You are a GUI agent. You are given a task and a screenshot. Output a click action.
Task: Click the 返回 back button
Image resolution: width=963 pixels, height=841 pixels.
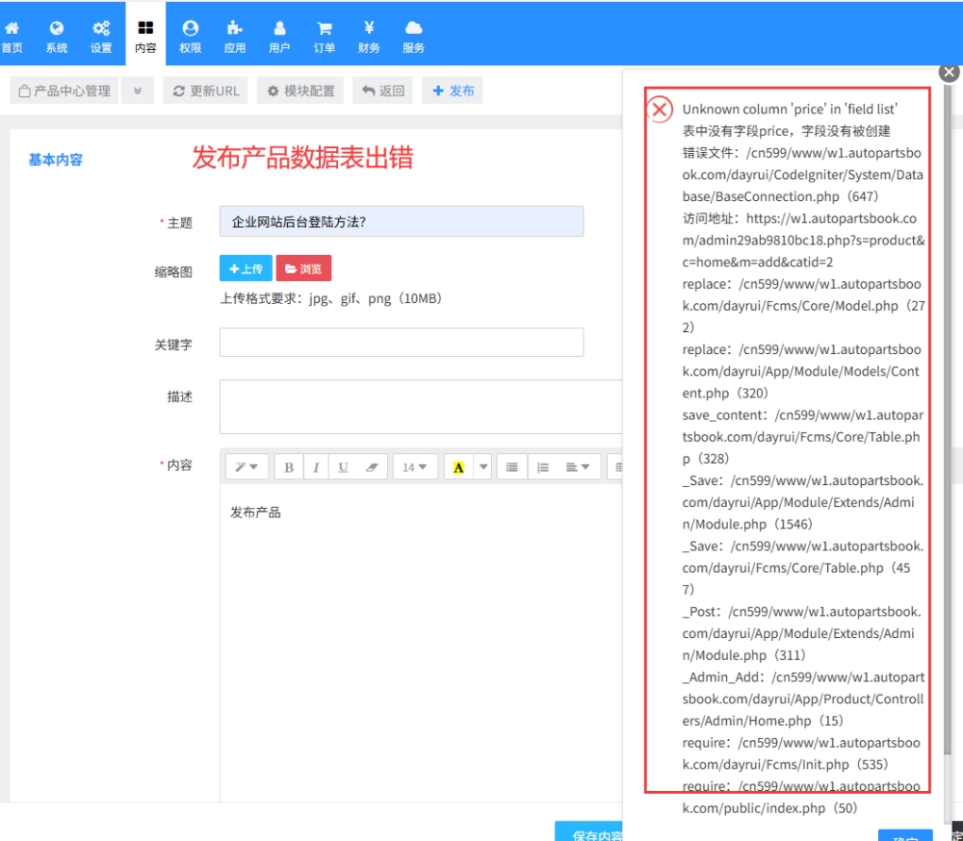[382, 90]
